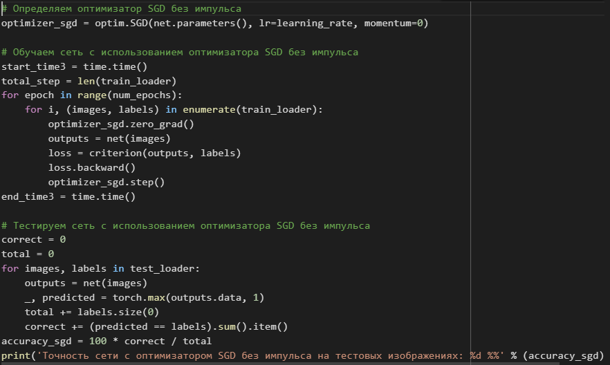Click 'lr=learning_rate' argument
Viewport: 610px width, 365px height.
(x=306, y=24)
